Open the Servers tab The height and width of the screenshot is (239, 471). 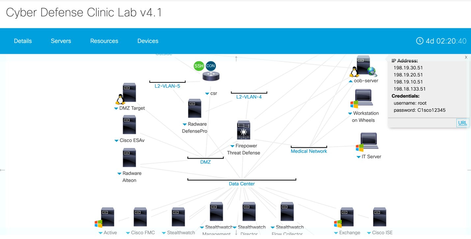[x=61, y=41]
